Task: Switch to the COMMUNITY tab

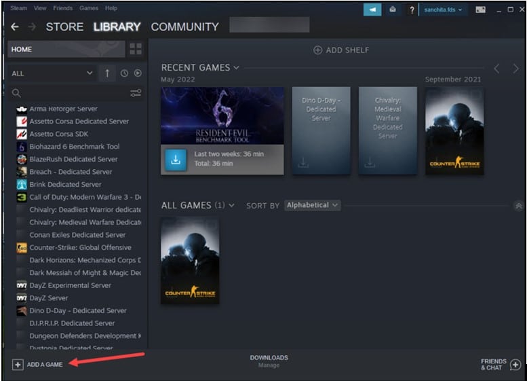Action: (x=185, y=26)
